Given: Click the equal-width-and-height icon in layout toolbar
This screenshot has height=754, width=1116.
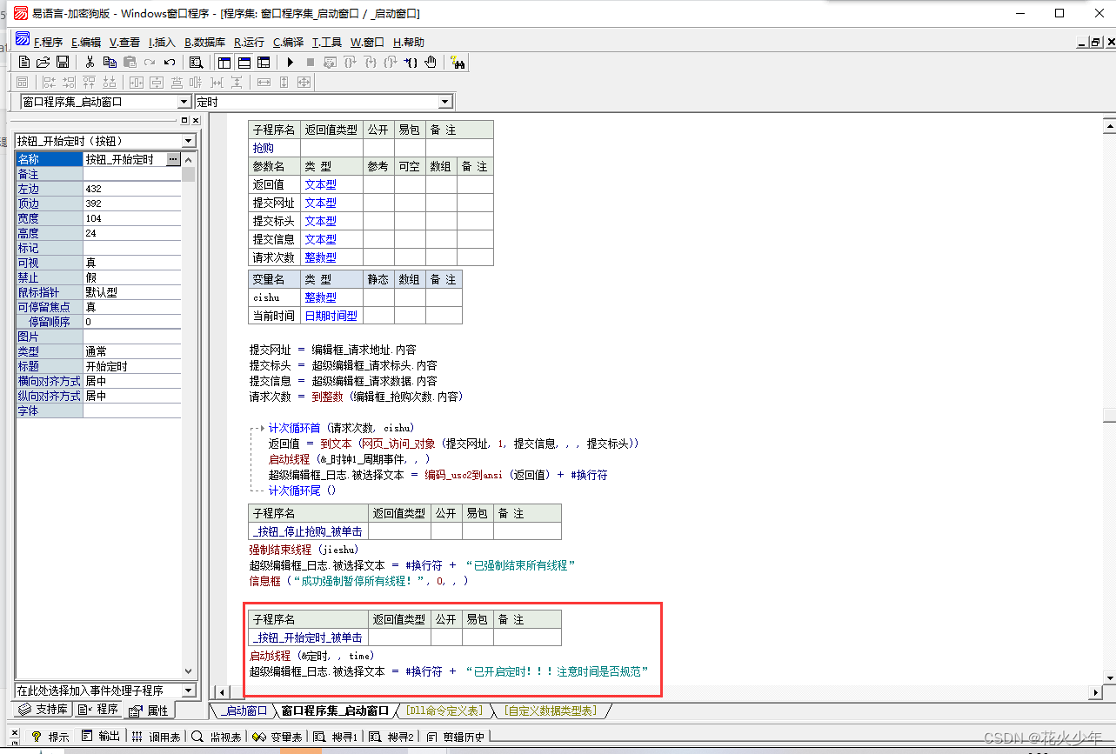Looking at the screenshot, I should [304, 82].
